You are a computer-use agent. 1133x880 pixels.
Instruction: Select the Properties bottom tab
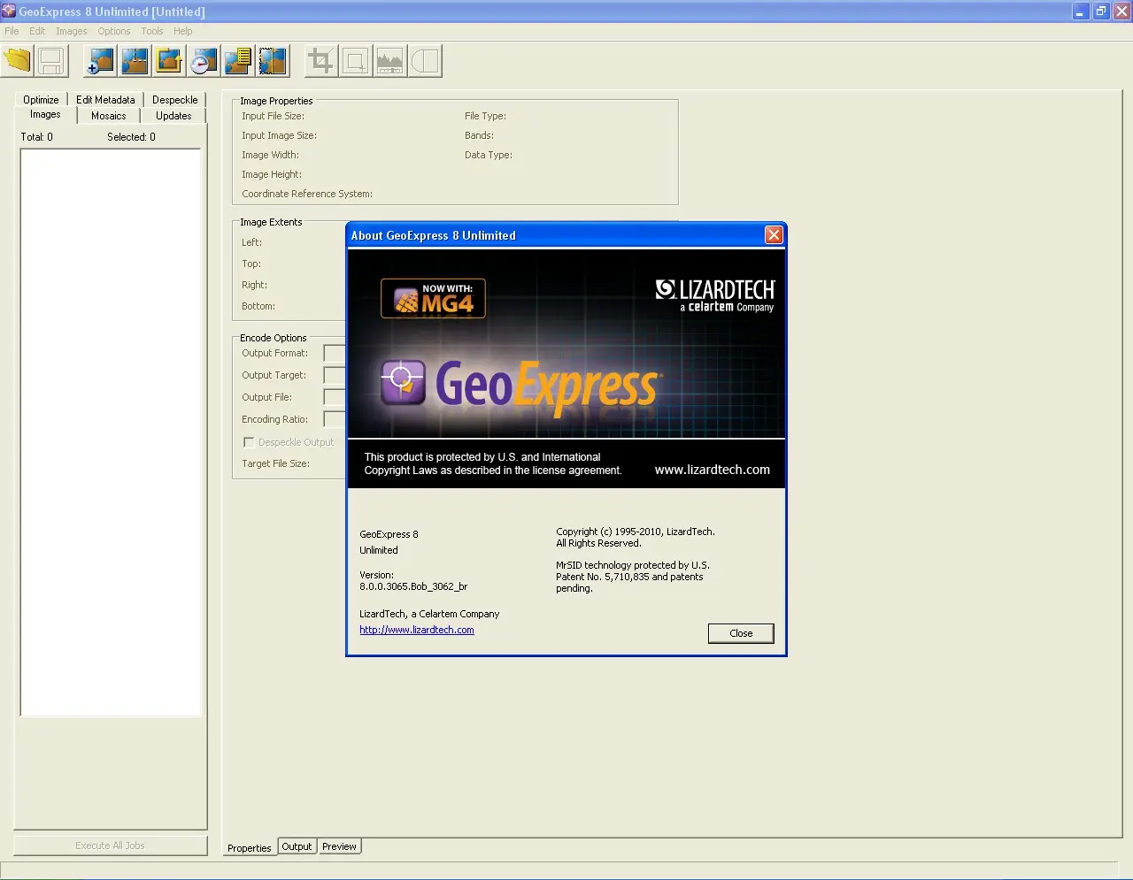tap(250, 847)
